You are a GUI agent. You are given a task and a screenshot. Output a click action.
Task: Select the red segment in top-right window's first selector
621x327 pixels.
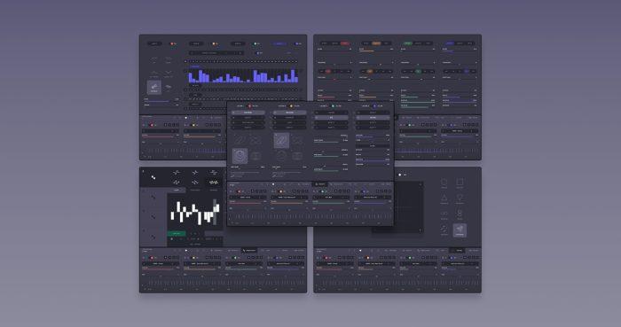(344, 43)
